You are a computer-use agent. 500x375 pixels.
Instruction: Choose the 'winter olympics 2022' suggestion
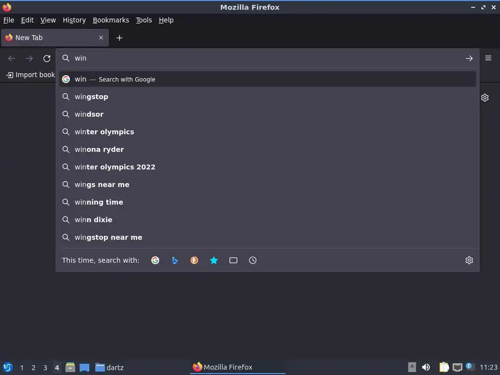pos(267,167)
